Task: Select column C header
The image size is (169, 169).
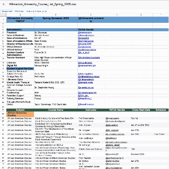Action: (91, 15)
